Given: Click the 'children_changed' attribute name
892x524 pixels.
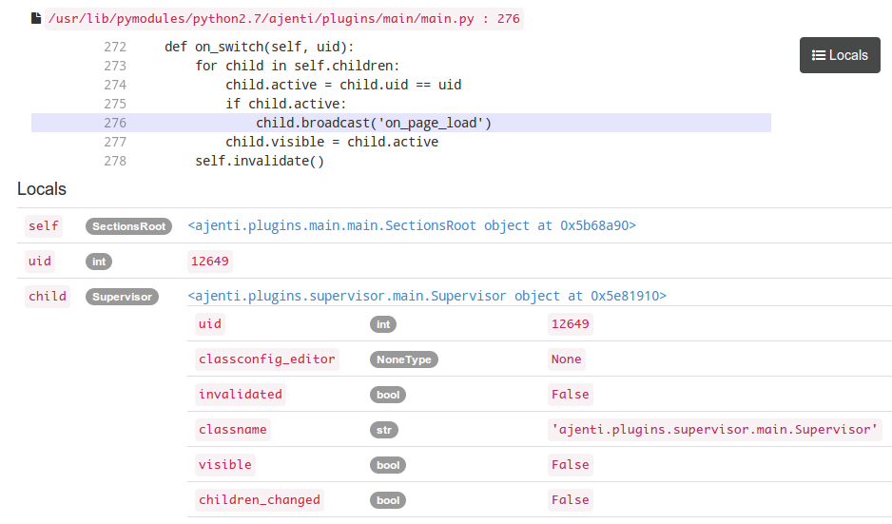Looking at the screenshot, I should [260, 500].
